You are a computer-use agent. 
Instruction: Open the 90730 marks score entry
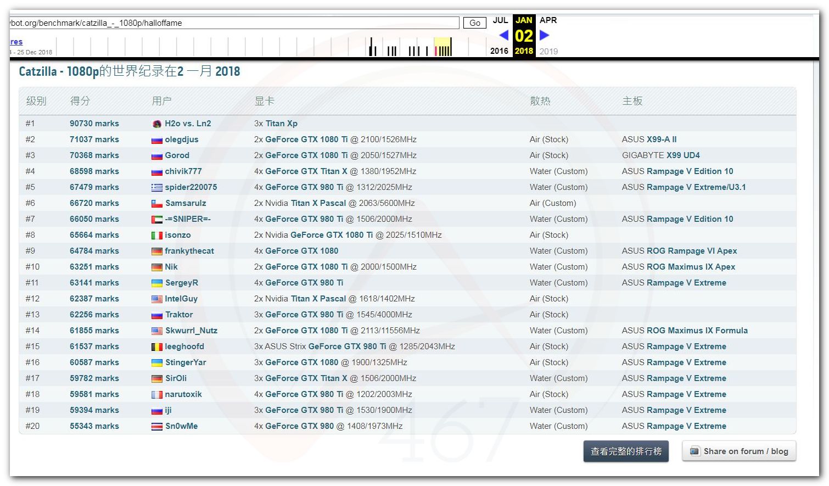(x=94, y=124)
